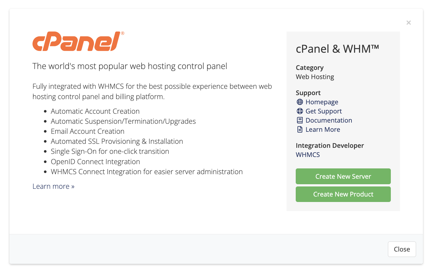Click the book icon beside Documentation
Image resolution: width=433 pixels, height=275 pixels.
tap(300, 120)
